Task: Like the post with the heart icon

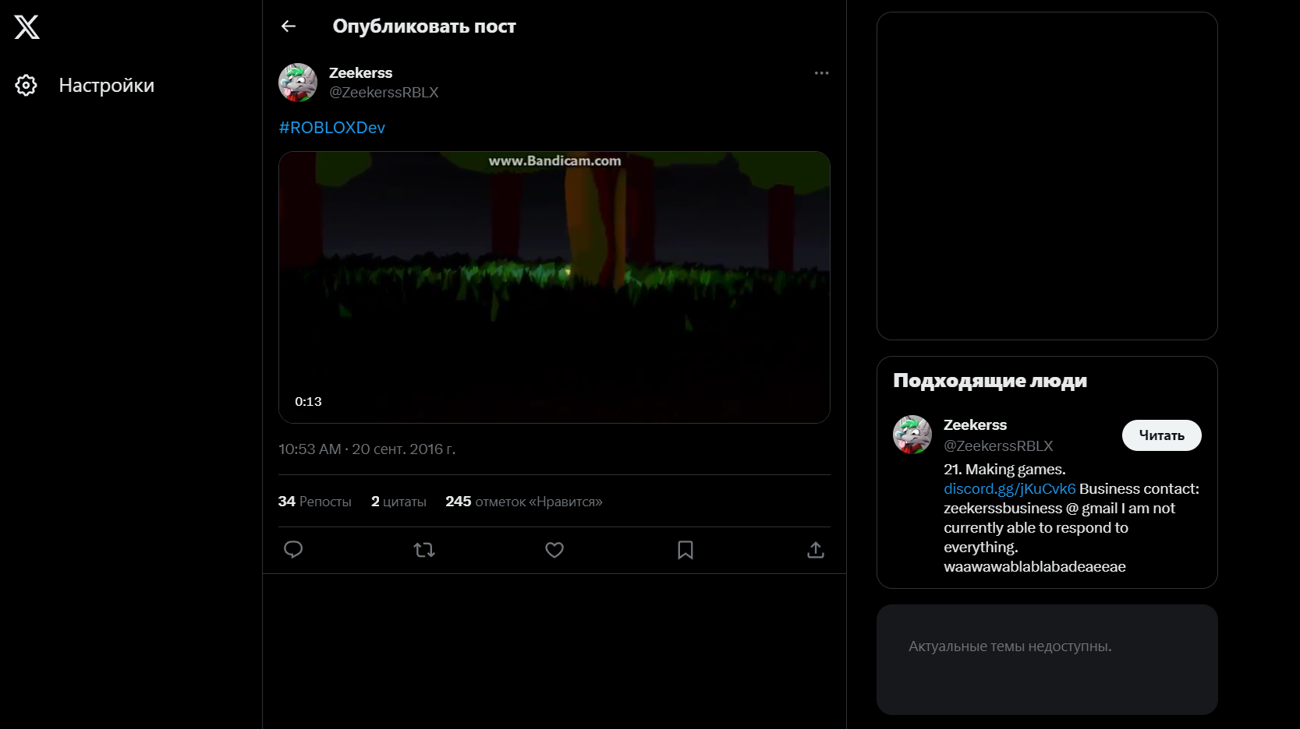Action: pyautogui.click(x=554, y=550)
